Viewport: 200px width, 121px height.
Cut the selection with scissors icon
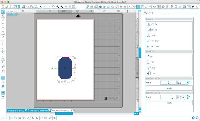coord(40,7)
